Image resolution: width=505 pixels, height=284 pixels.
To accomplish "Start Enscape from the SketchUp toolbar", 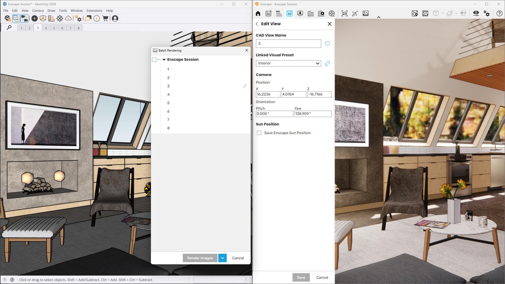I will (x=7, y=18).
